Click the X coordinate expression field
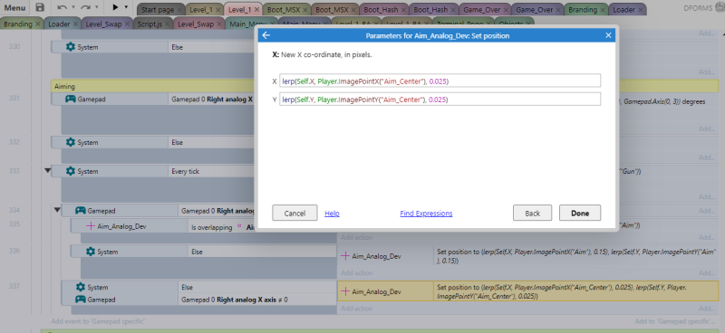Screen dimensions: 725x333 pyautogui.click(x=440, y=81)
